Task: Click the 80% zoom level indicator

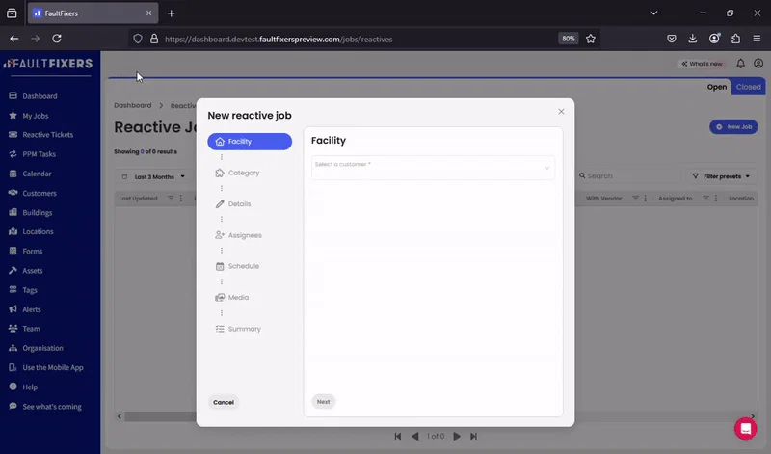Action: coord(569,39)
